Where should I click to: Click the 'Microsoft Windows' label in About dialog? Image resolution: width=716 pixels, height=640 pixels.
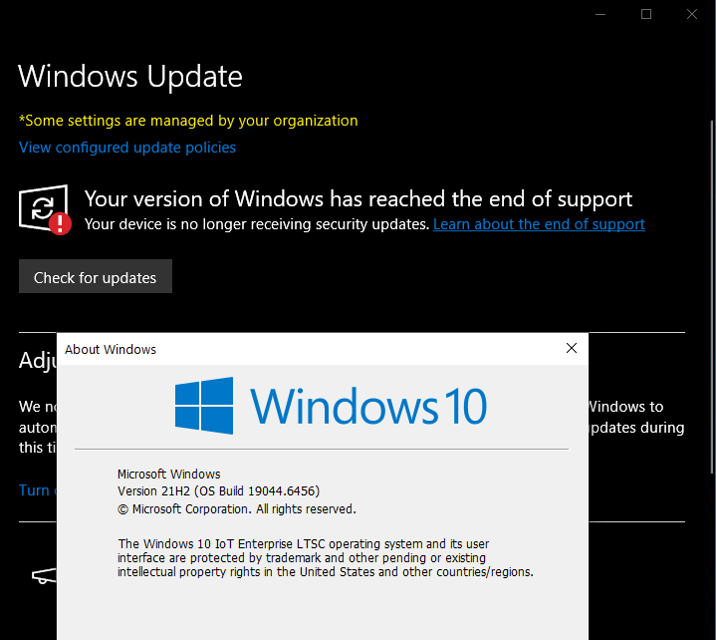pyautogui.click(x=169, y=475)
